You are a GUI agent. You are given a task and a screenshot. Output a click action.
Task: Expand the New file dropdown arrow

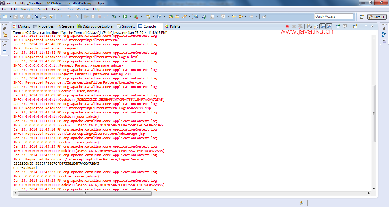pos(10,16)
